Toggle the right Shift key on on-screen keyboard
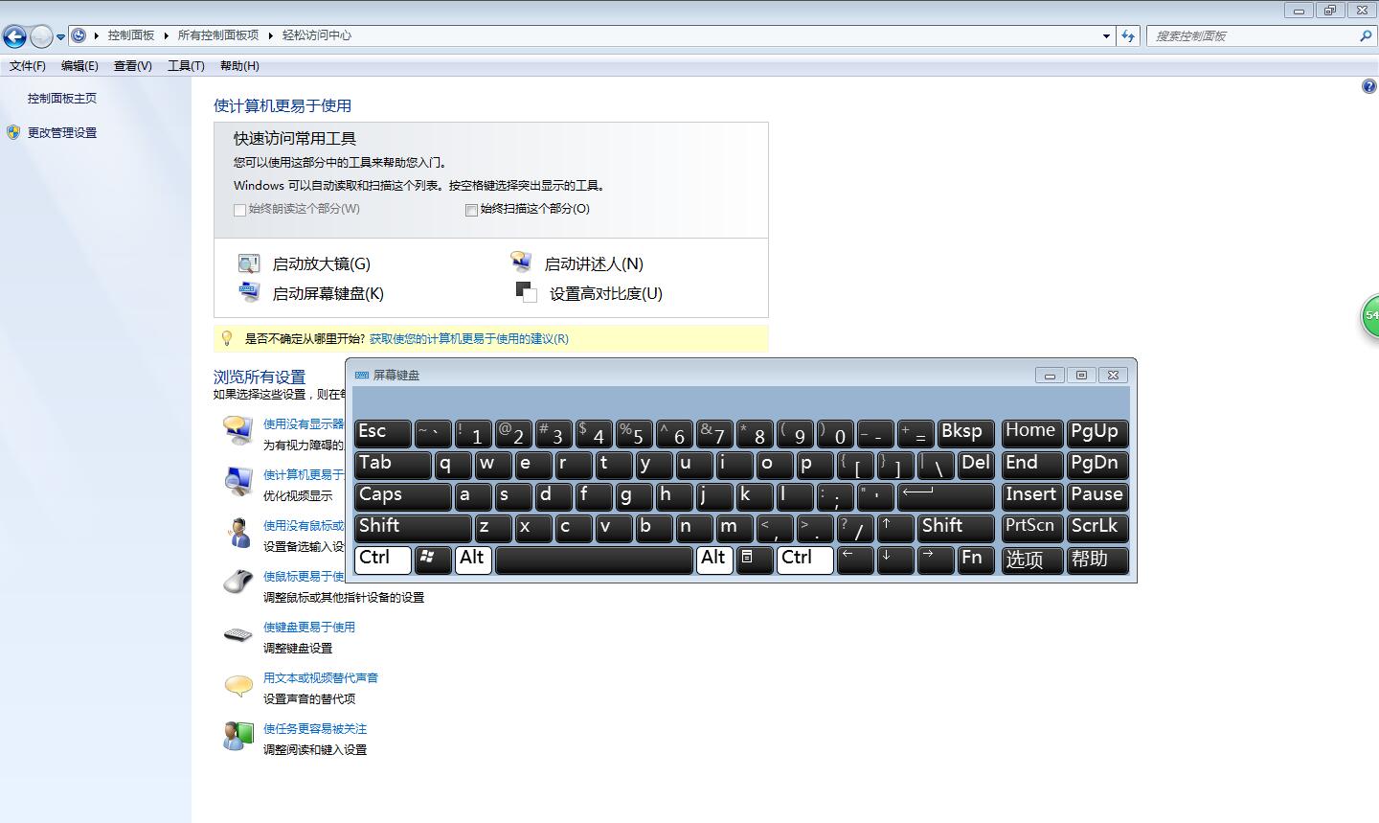 click(956, 527)
